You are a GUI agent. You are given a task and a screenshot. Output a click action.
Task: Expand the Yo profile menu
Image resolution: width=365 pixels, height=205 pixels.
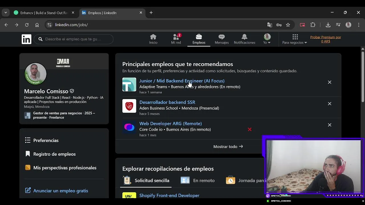267,39
